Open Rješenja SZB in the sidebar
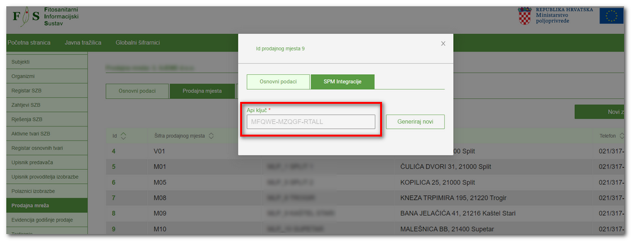Image resolution: width=631 pixels, height=241 pixels. pos(47,120)
